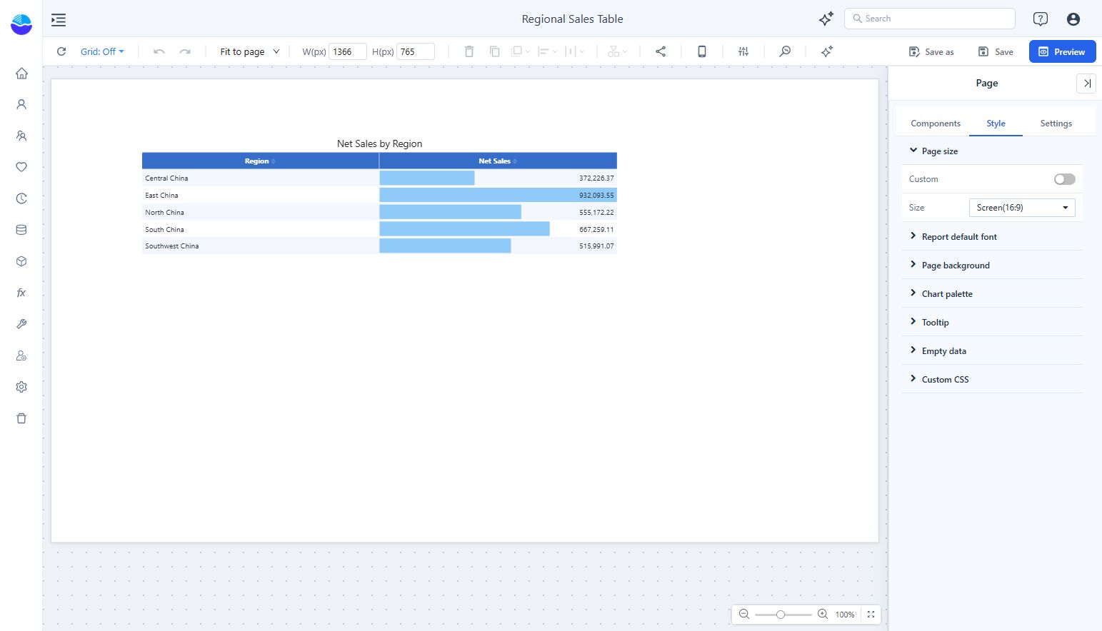Expand the Report default font section
This screenshot has height=631, width=1102.
pyautogui.click(x=993, y=236)
